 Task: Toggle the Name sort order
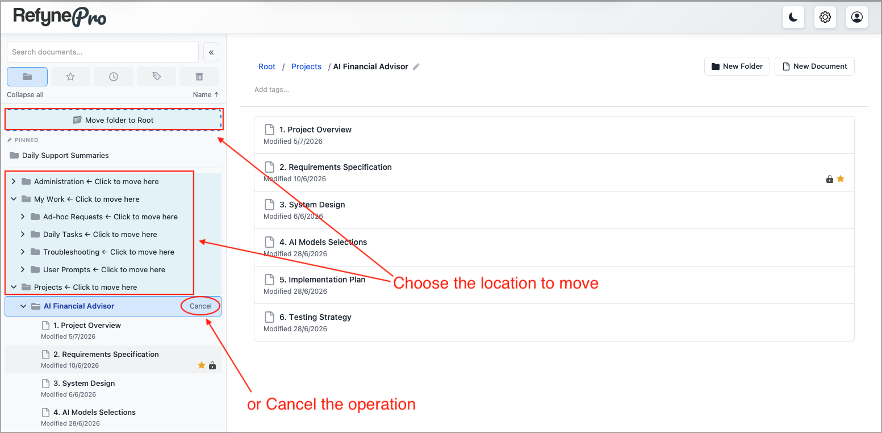pos(206,95)
